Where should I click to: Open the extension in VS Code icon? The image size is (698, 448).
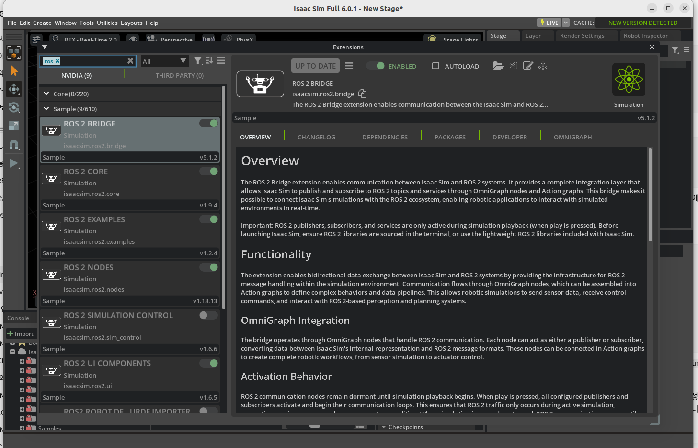click(513, 66)
